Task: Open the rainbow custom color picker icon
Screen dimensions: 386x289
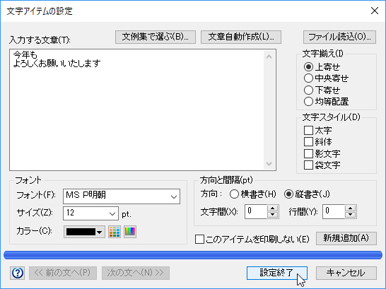Action: [x=130, y=232]
